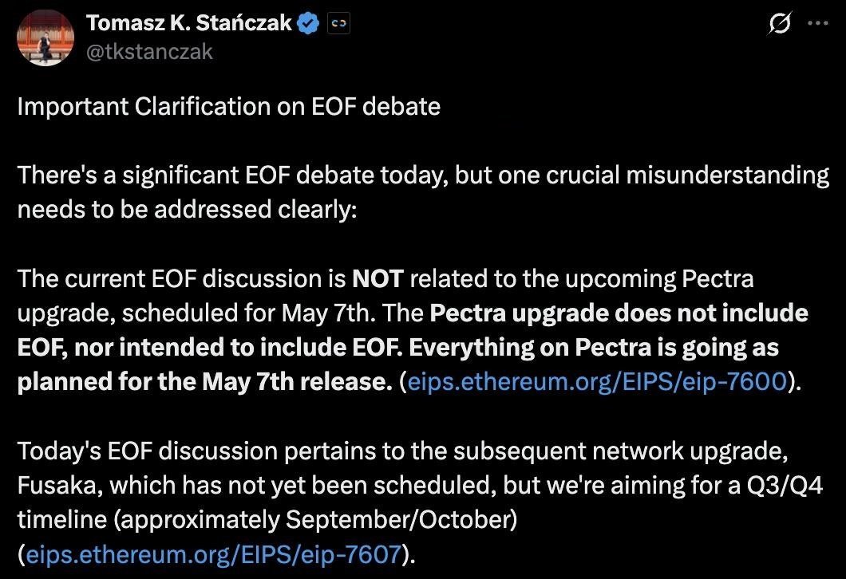The height and width of the screenshot is (579, 846).
Task: Click the affiliation badge beside verified checkmark
Action: click(339, 24)
